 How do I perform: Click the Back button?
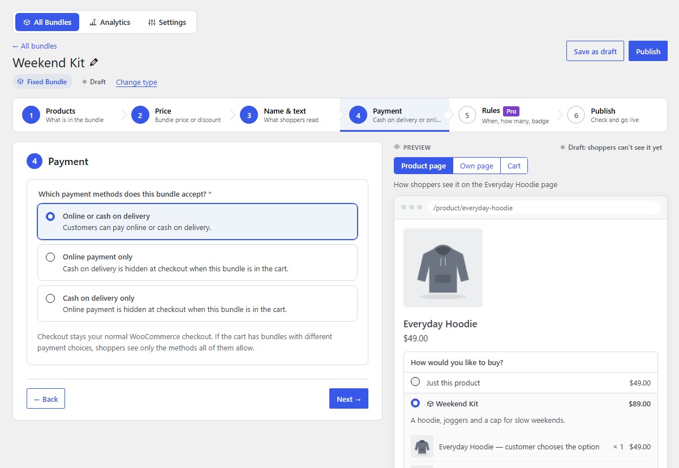pyautogui.click(x=46, y=398)
